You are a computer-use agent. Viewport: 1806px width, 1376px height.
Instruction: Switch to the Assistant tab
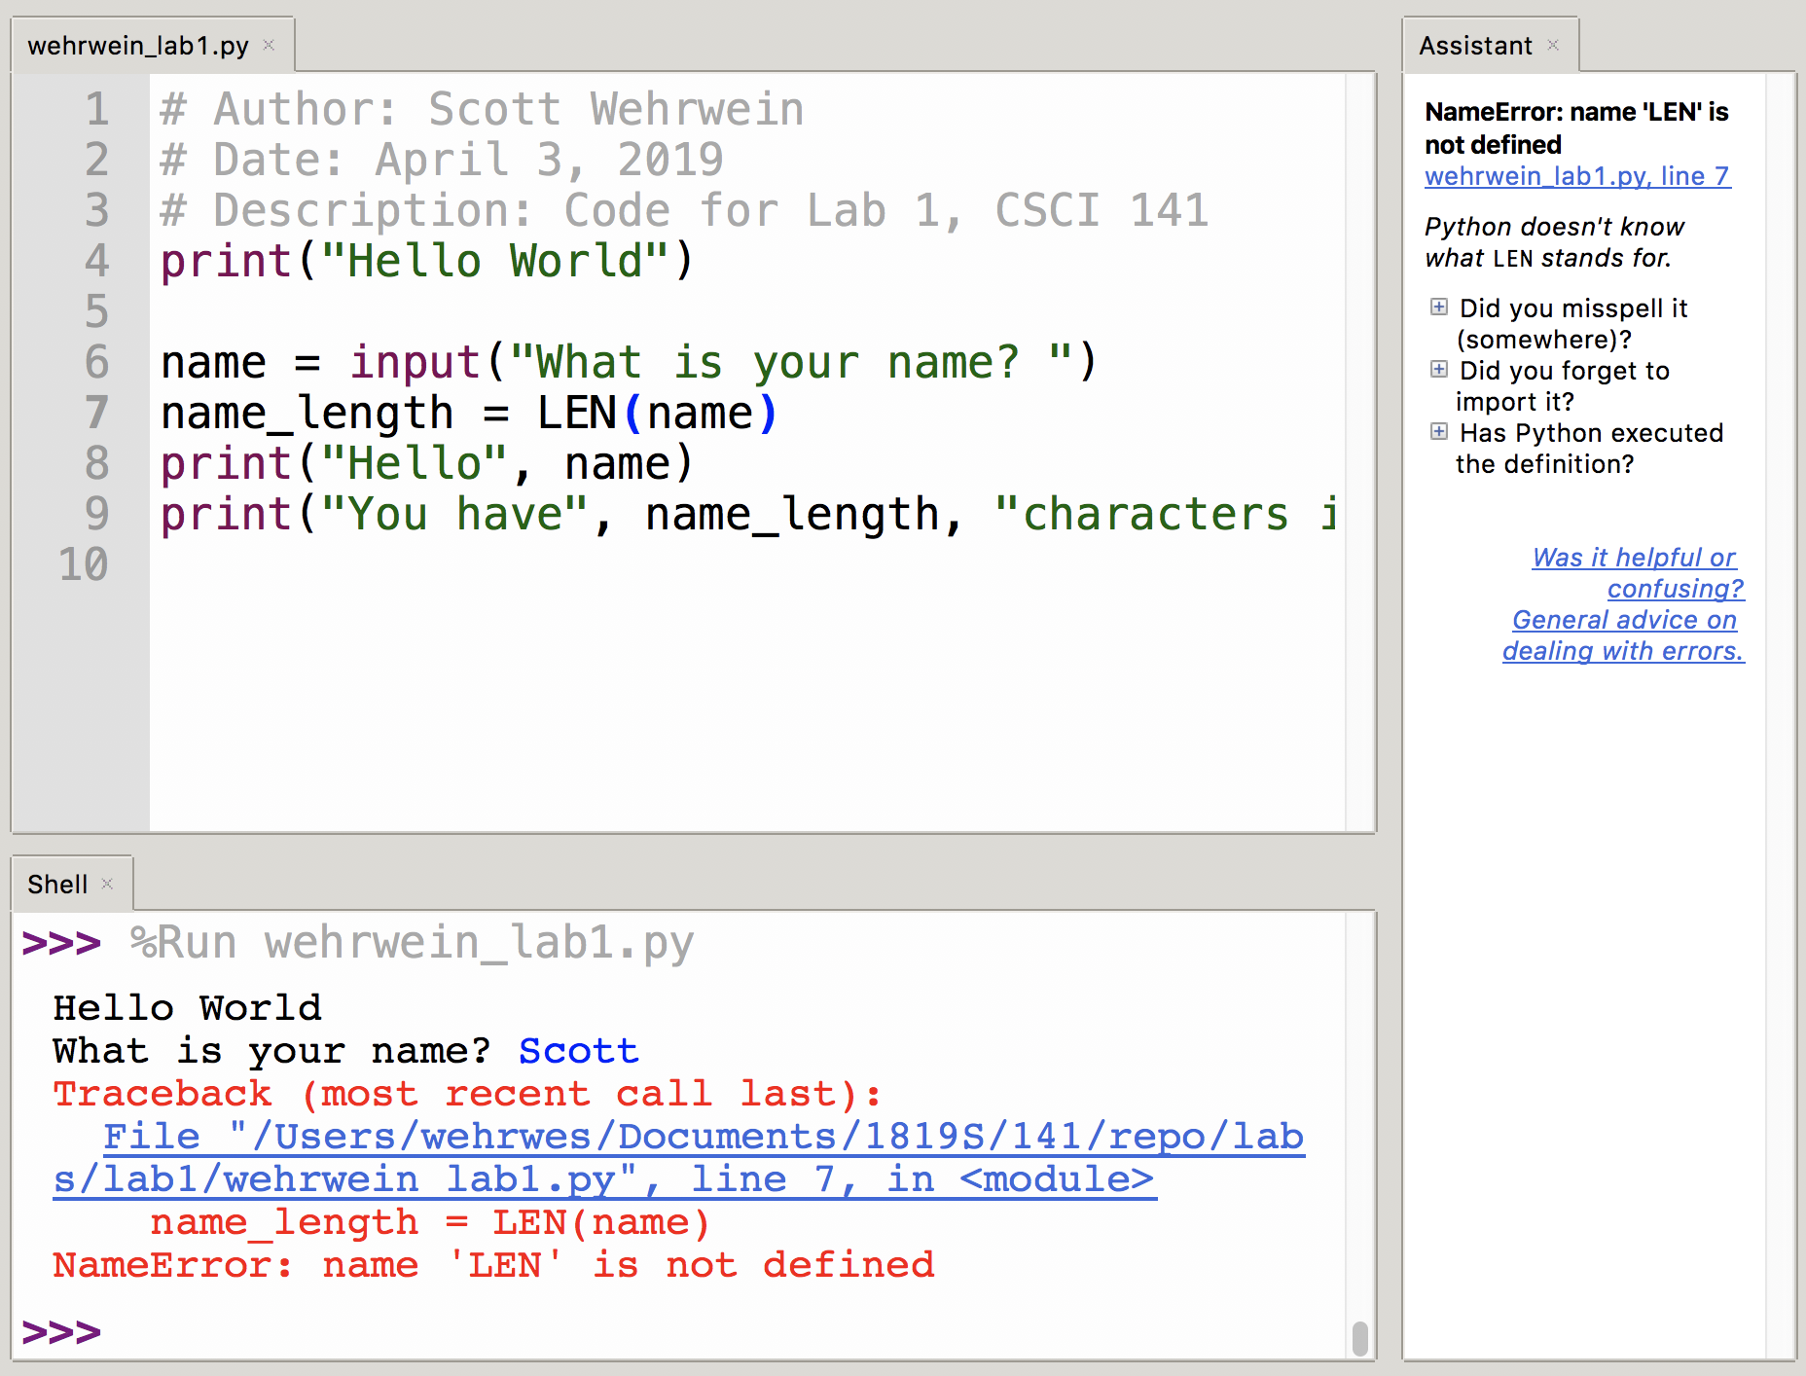pyautogui.click(x=1474, y=46)
